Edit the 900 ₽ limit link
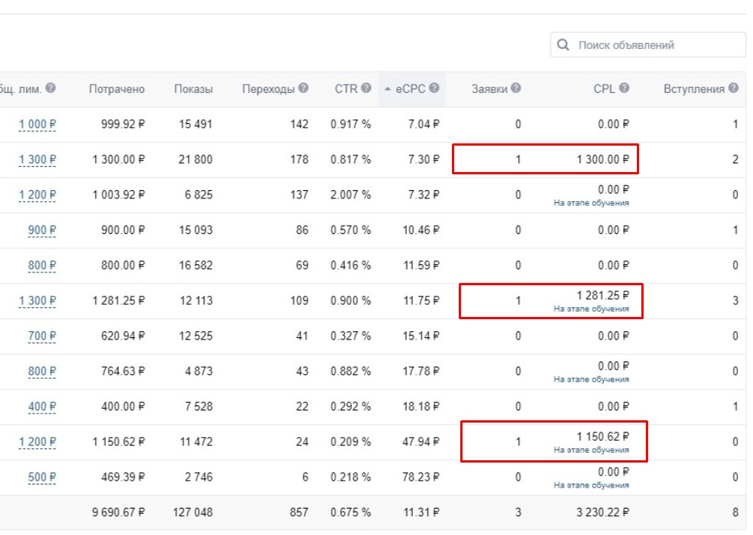This screenshot has width=753, height=535. (x=41, y=230)
